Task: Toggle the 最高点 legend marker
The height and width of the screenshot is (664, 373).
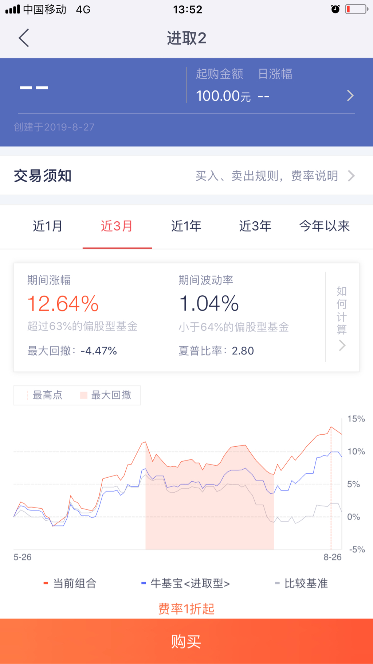Action: [28, 395]
